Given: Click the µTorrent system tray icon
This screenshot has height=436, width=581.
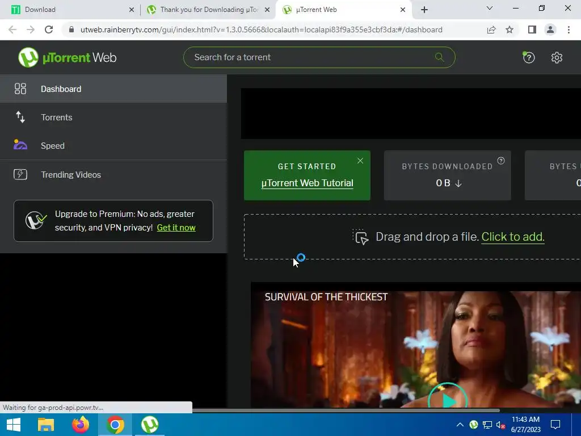Looking at the screenshot, I should coord(474,425).
